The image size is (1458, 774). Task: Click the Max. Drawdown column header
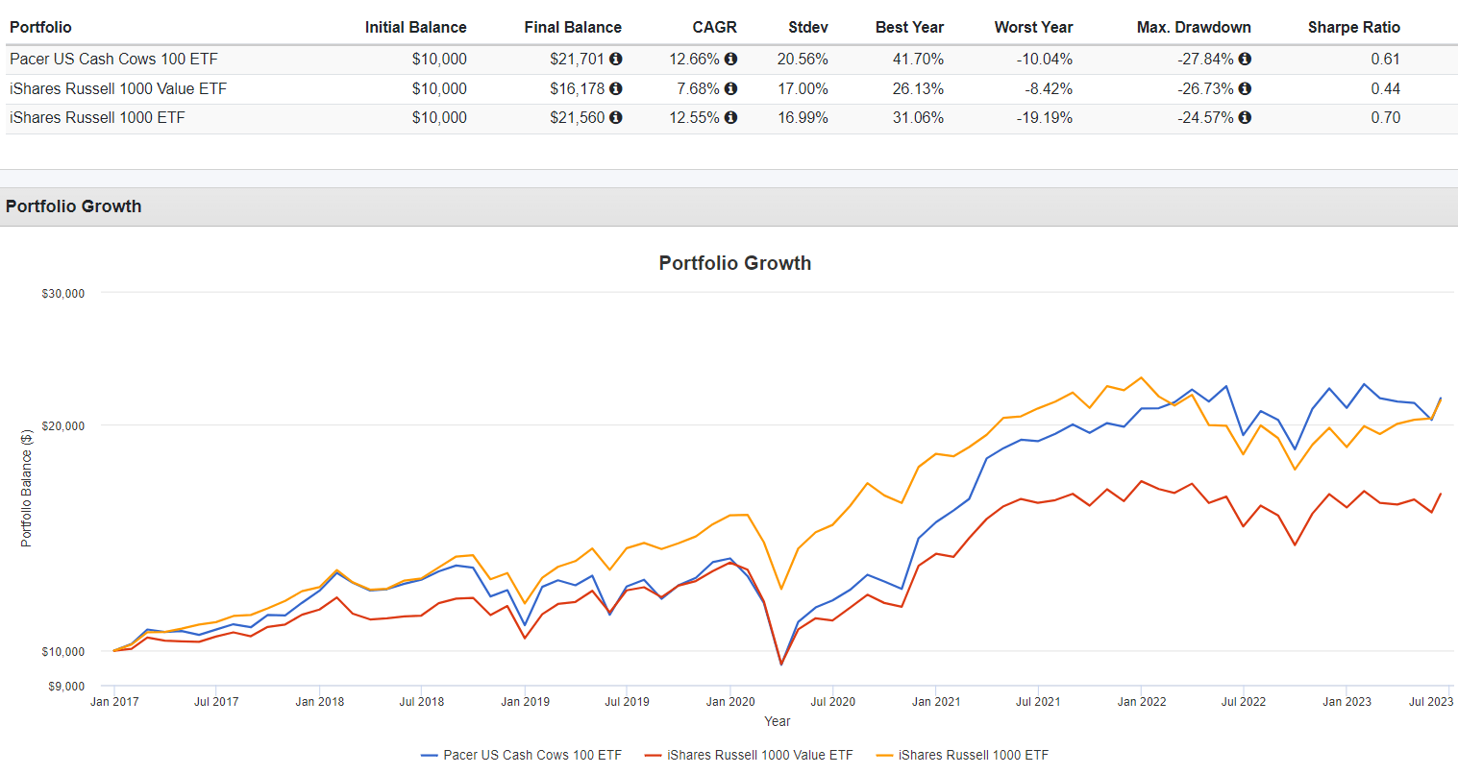[1194, 27]
